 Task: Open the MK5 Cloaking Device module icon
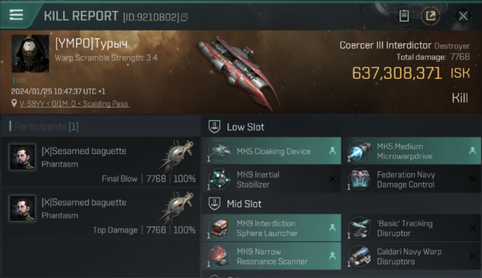pyautogui.click(x=219, y=151)
